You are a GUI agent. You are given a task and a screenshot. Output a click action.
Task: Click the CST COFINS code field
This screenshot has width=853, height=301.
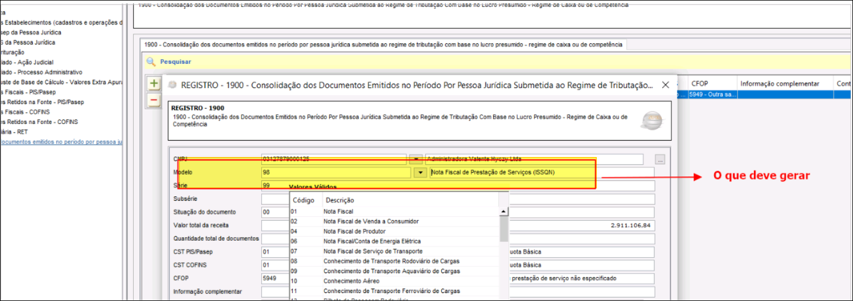coord(275,265)
